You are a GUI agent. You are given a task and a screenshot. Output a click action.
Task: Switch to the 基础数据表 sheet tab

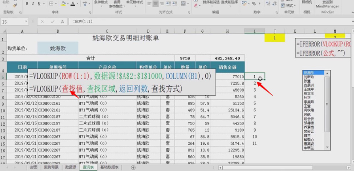pos(110,167)
